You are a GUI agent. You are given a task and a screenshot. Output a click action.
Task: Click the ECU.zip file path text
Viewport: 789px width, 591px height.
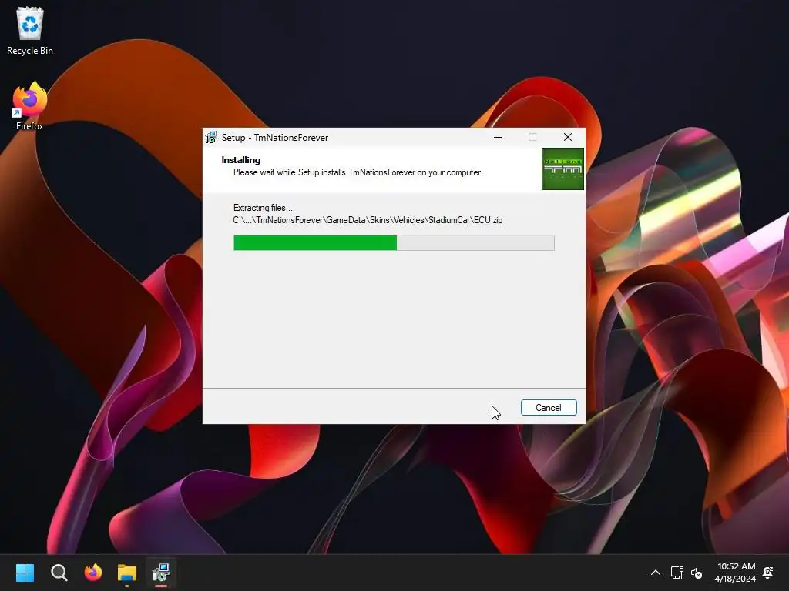click(368, 220)
